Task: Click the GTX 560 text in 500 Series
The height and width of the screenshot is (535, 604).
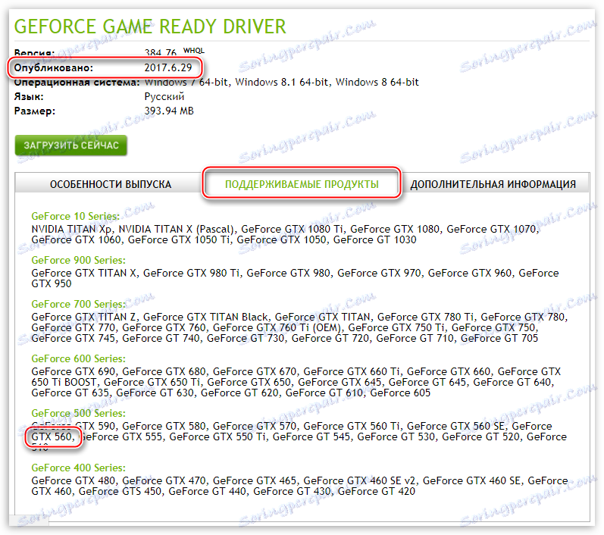Action: [x=52, y=436]
